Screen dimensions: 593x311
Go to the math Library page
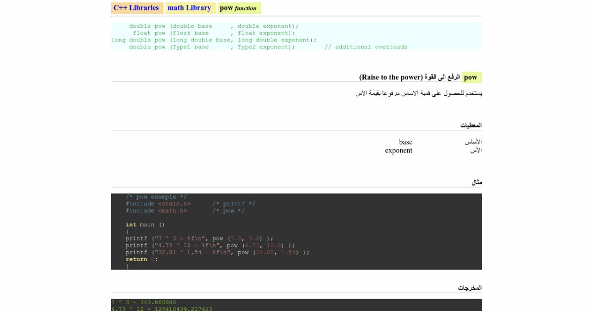(x=189, y=8)
